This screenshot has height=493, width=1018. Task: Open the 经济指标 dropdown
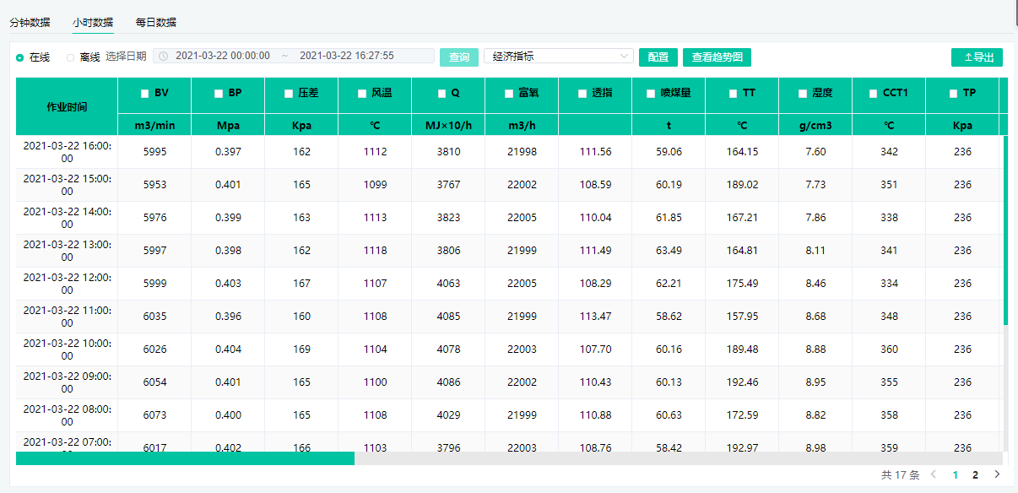pos(559,57)
